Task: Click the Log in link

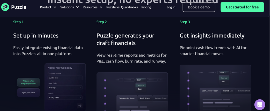Action: pyautogui.click(x=171, y=7)
